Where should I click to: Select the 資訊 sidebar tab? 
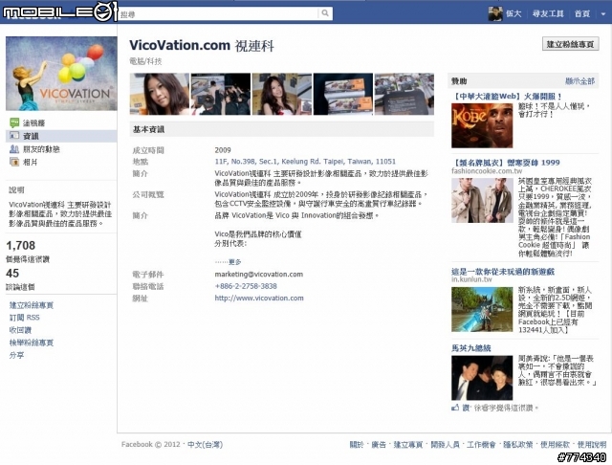click(61, 136)
